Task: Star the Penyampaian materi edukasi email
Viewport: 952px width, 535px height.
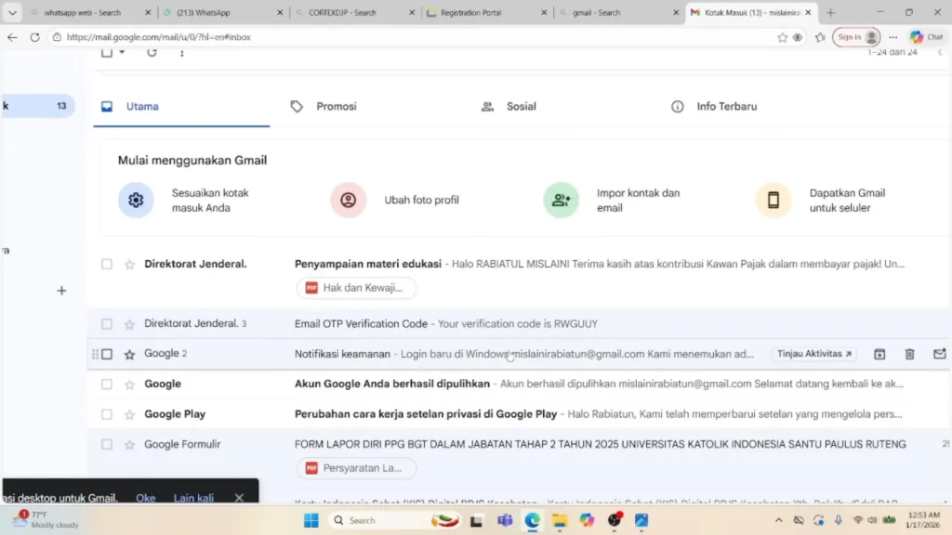Action: pos(129,264)
